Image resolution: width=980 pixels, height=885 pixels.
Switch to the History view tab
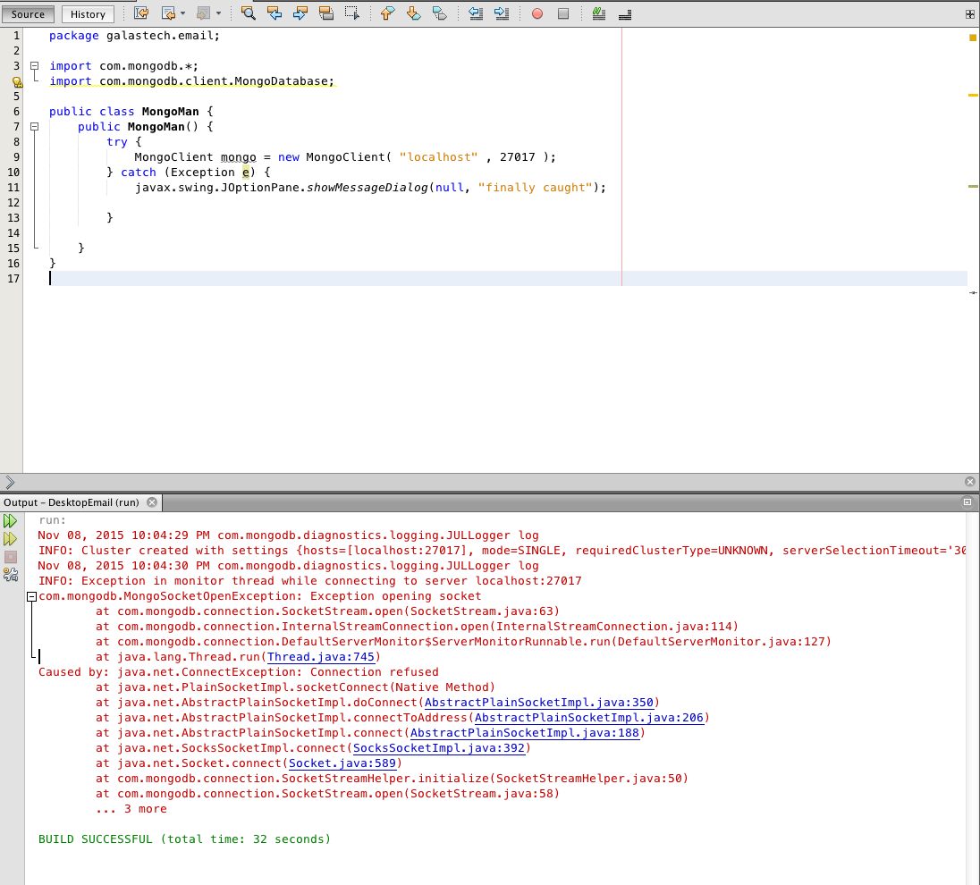[x=88, y=13]
